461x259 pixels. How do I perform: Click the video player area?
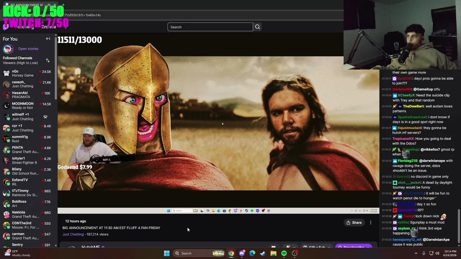pos(218,123)
